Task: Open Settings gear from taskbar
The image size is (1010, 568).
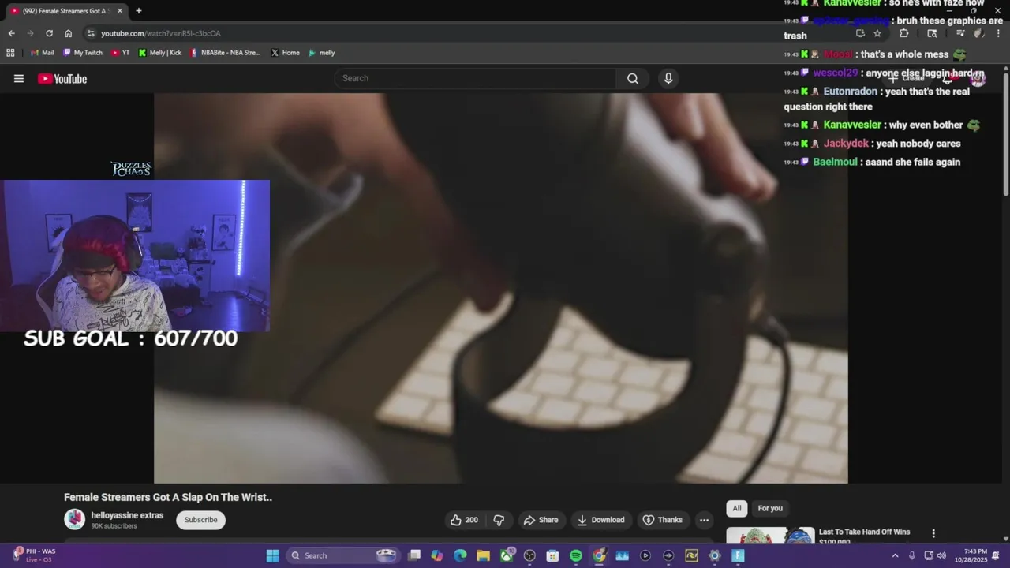Action: (715, 555)
